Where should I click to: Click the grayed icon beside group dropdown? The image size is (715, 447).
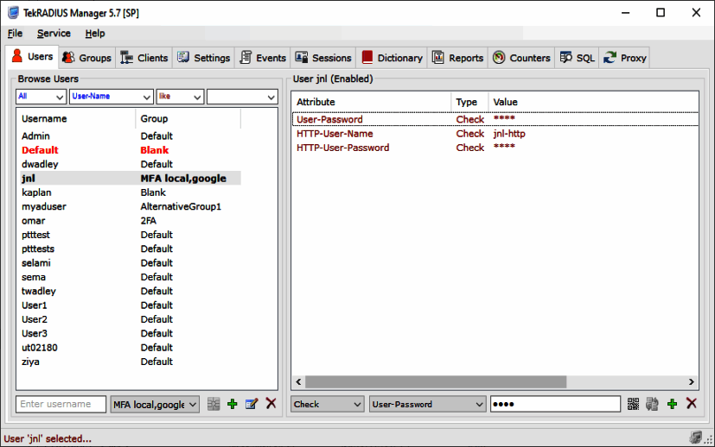214,404
